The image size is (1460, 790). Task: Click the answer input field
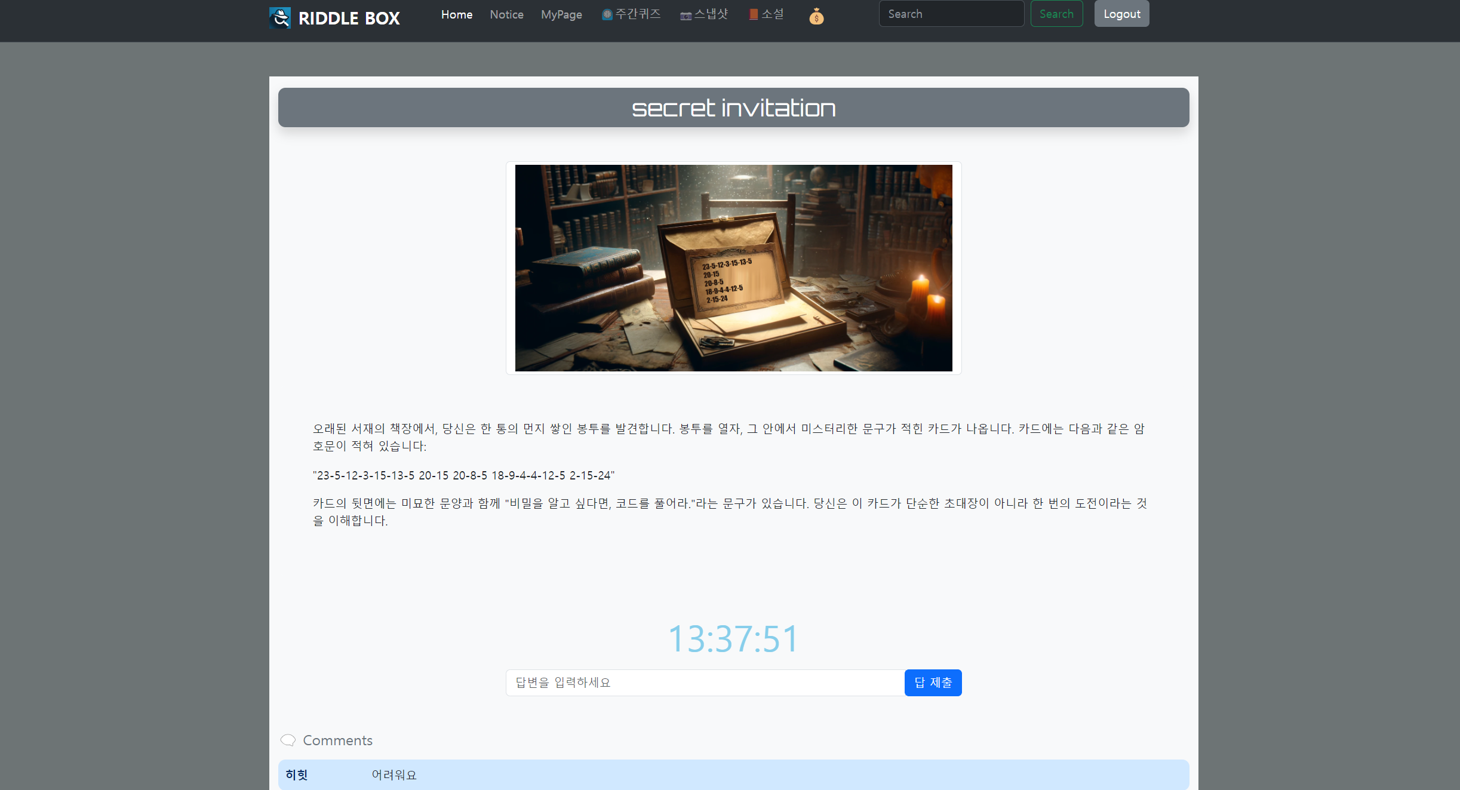tap(705, 683)
